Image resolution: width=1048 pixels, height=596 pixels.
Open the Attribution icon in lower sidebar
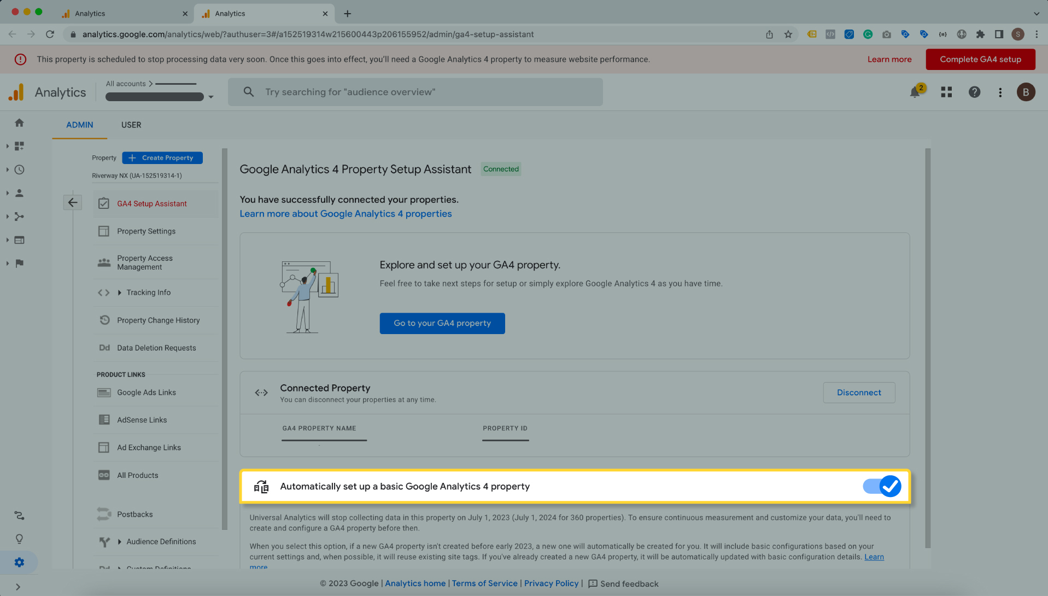pos(19,516)
